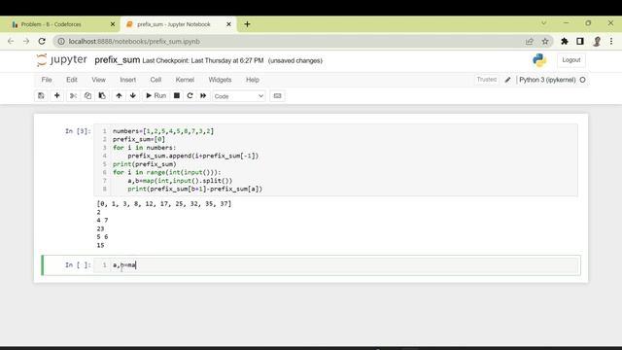This screenshot has height=350, width=622.
Task: Click the In [3]: cell prompt
Action: point(78,131)
